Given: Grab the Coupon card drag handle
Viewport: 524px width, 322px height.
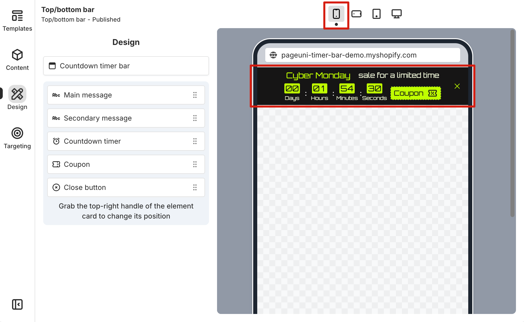Looking at the screenshot, I should [x=195, y=164].
